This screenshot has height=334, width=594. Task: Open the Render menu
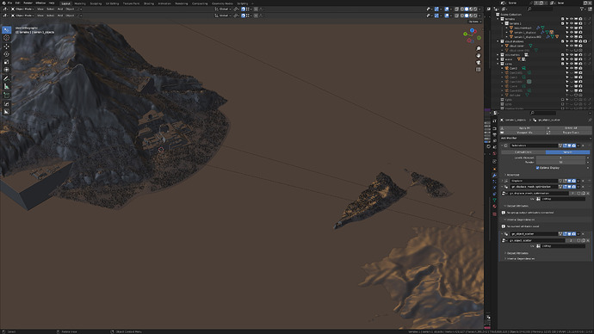click(28, 3)
